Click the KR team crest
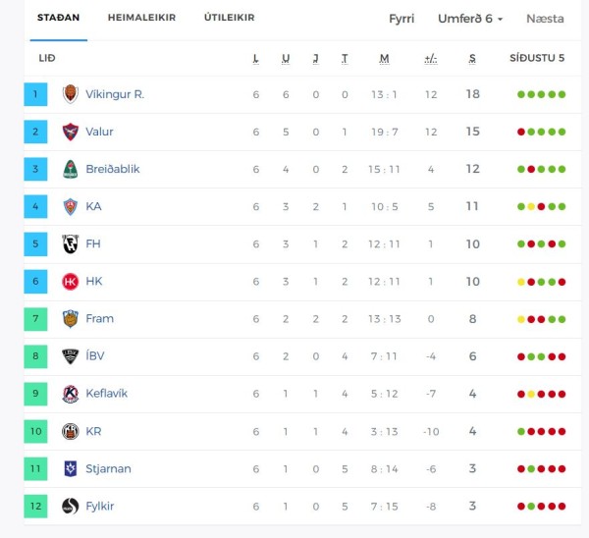Viewport: 589px width, 538px height. [x=71, y=431]
